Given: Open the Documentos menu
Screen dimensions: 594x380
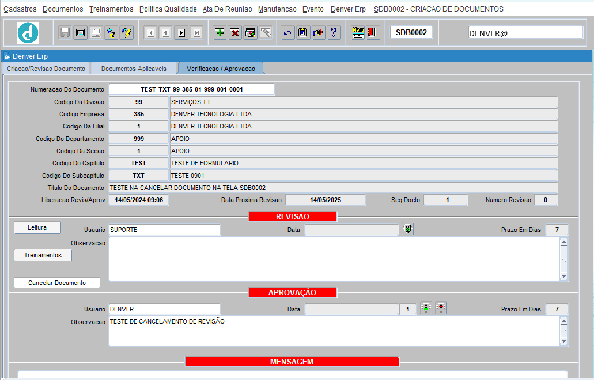Looking at the screenshot, I should coord(63,9).
